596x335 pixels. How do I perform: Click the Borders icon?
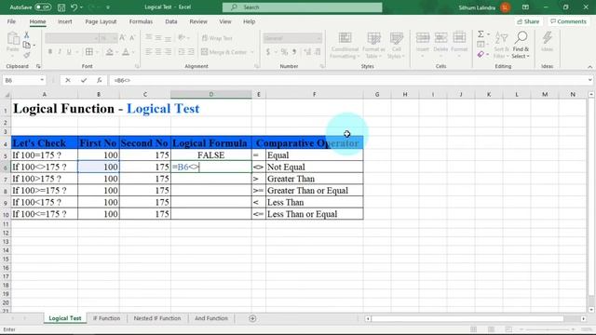pyautogui.click(x=89, y=52)
